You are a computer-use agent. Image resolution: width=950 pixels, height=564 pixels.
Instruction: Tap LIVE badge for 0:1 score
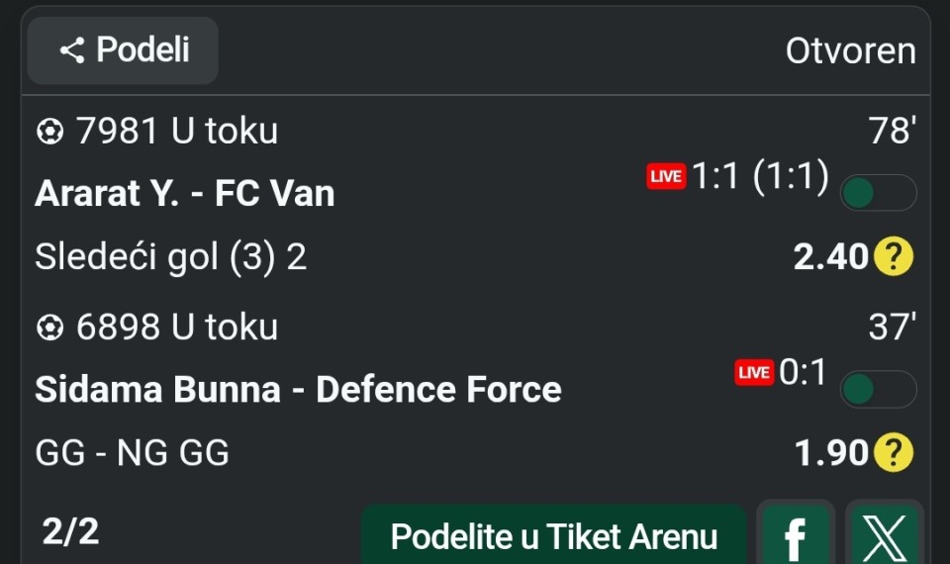tap(754, 372)
